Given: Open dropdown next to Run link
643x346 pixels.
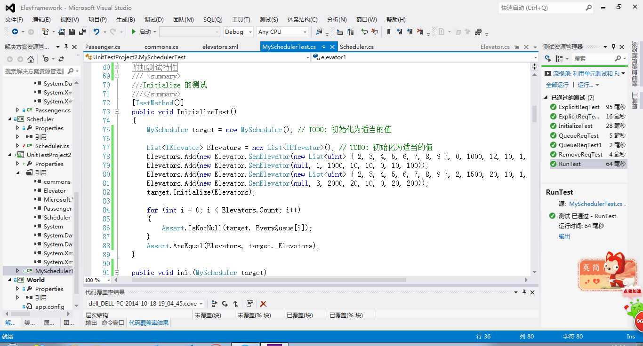Looking at the screenshot, I should coord(597,85).
